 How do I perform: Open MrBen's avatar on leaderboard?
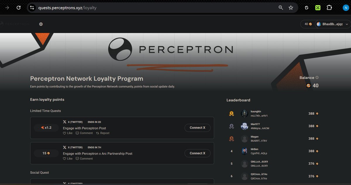pos(245,151)
